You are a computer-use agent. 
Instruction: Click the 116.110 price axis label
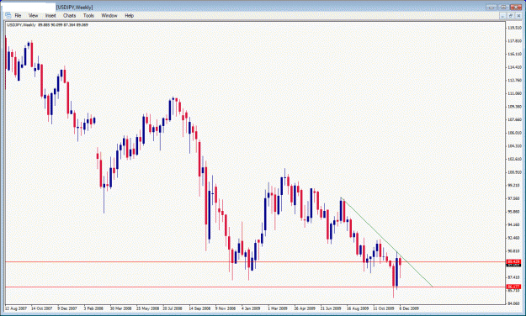(514, 54)
